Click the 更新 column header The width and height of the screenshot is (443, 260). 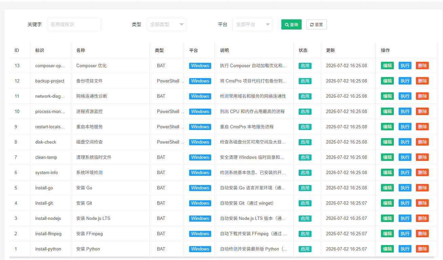(330, 50)
